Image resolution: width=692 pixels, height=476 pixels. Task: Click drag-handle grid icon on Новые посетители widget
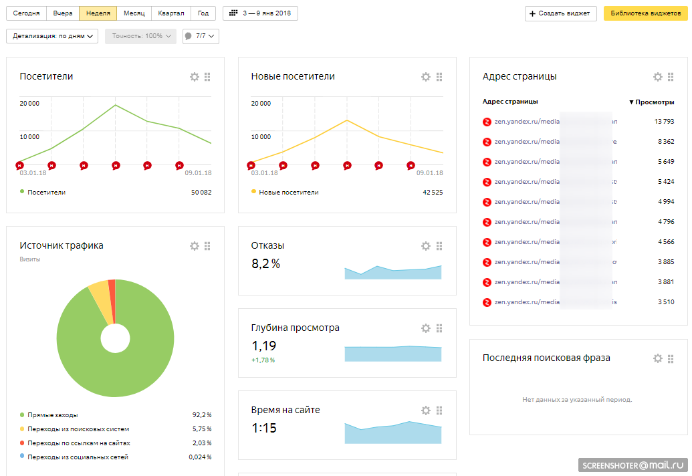[439, 77]
